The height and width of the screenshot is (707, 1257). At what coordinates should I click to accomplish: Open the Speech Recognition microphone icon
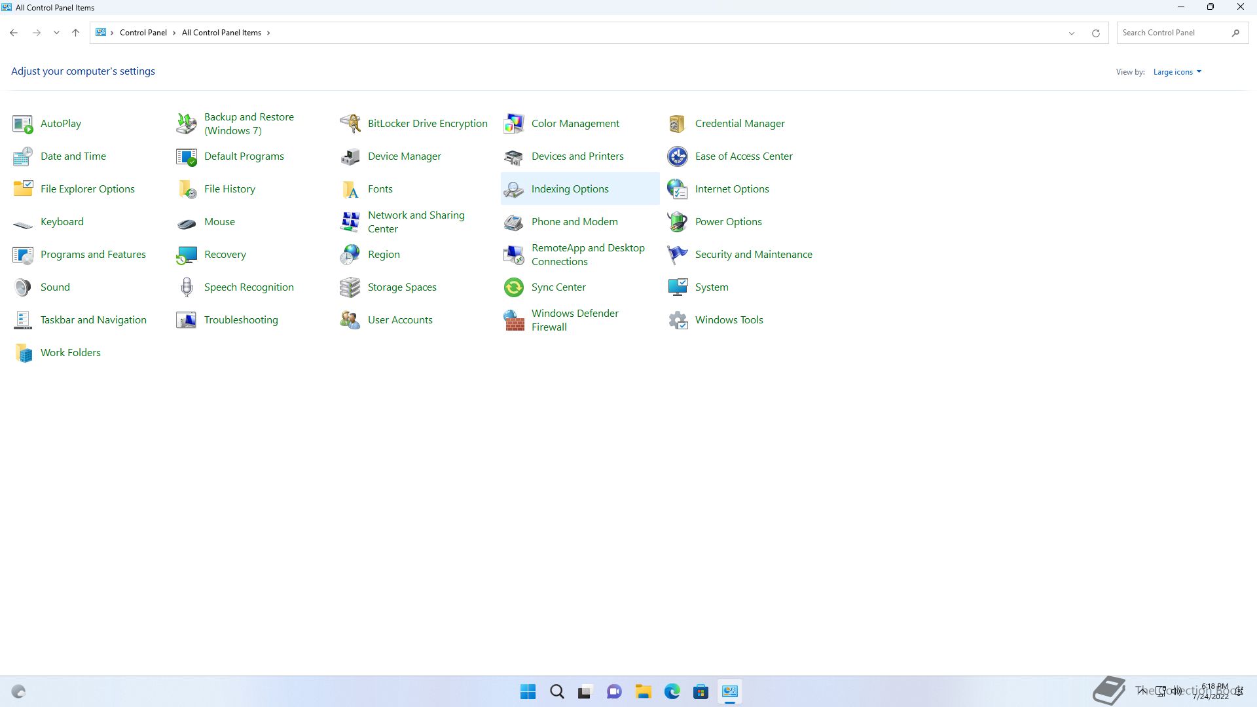point(187,287)
